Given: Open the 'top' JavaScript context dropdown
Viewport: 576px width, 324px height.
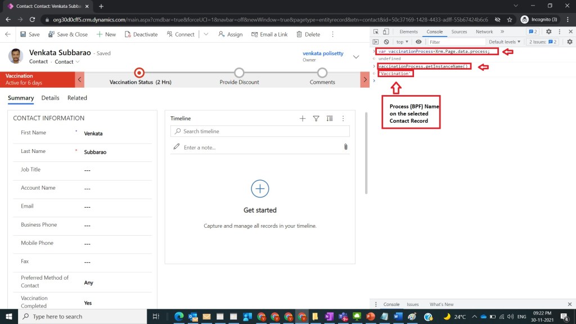Looking at the screenshot, I should tap(402, 42).
